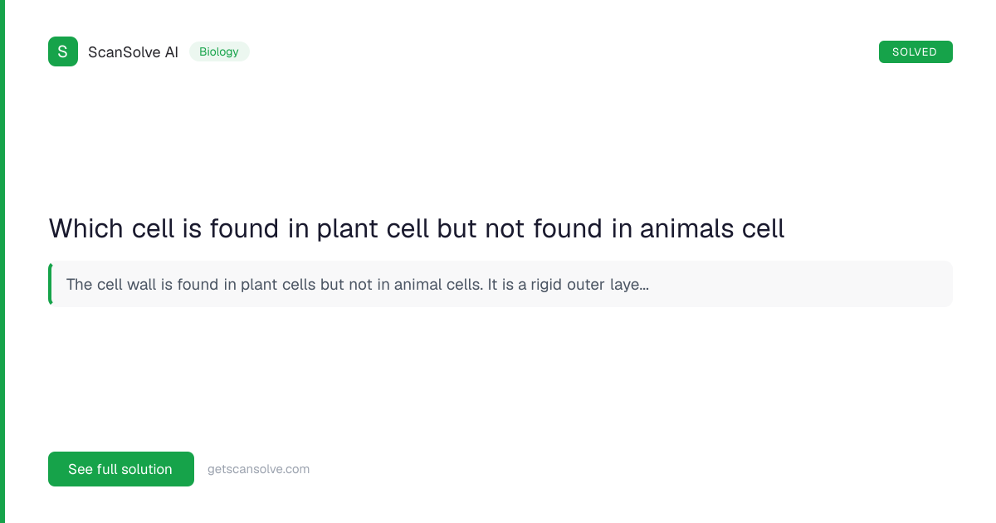This screenshot has width=996, height=523.
Task: Visit the getscansolve.com link
Action: (258, 469)
